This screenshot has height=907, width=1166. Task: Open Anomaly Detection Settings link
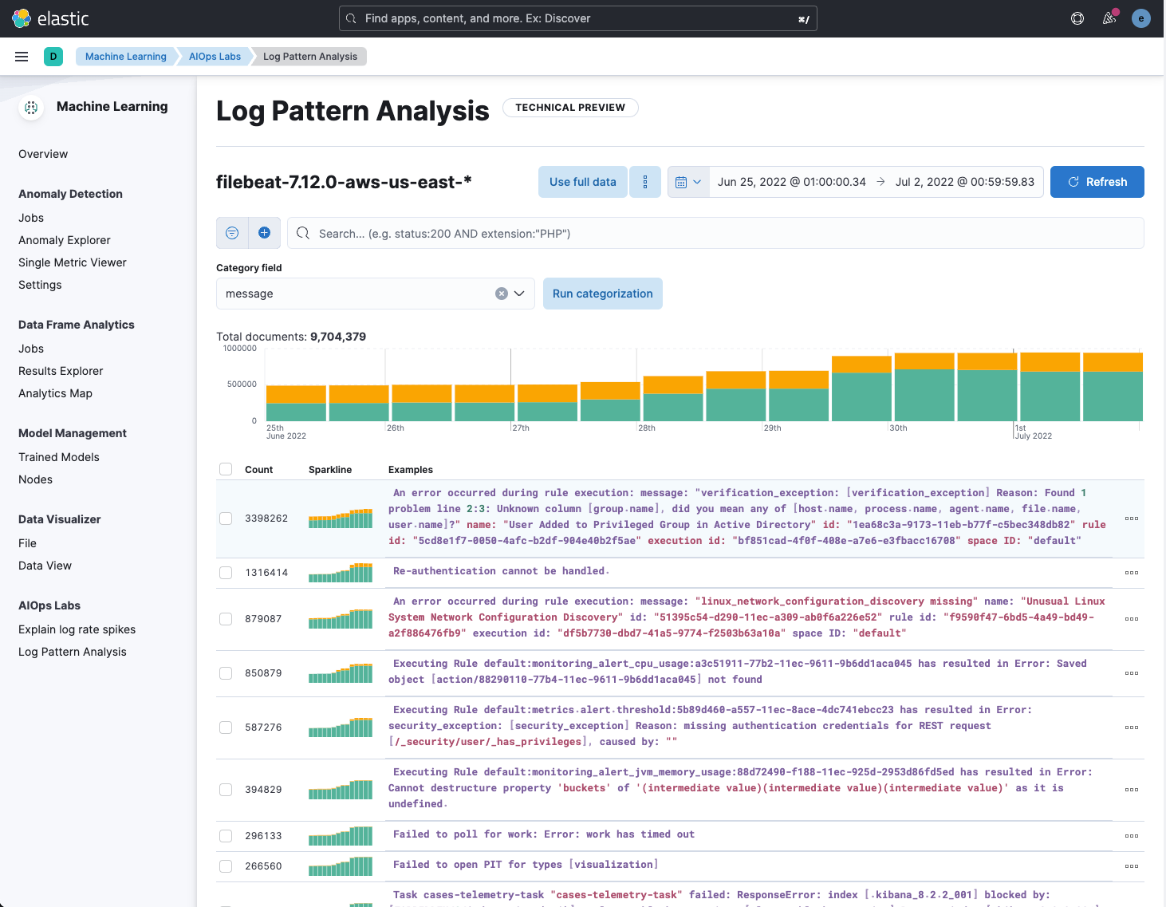pyautogui.click(x=40, y=285)
